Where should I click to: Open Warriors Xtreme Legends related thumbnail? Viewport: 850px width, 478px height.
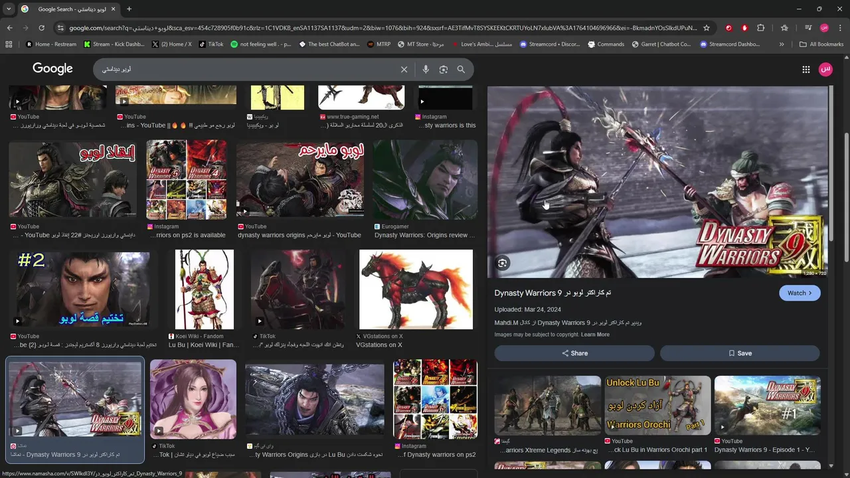click(548, 405)
